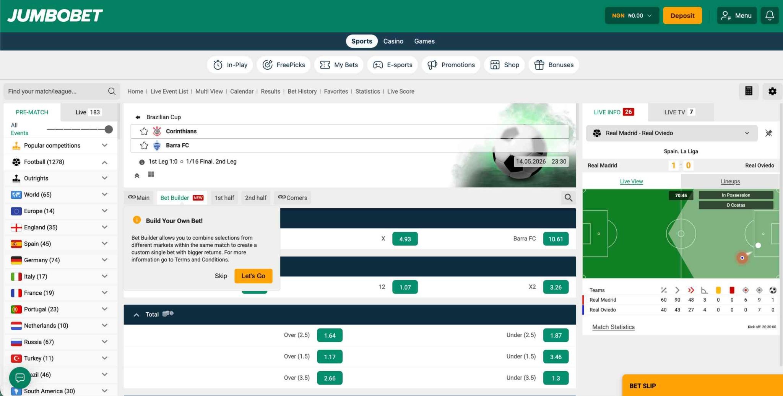Open the notifications bell icon
Viewport: 783px width, 396px height.
pyautogui.click(x=770, y=16)
